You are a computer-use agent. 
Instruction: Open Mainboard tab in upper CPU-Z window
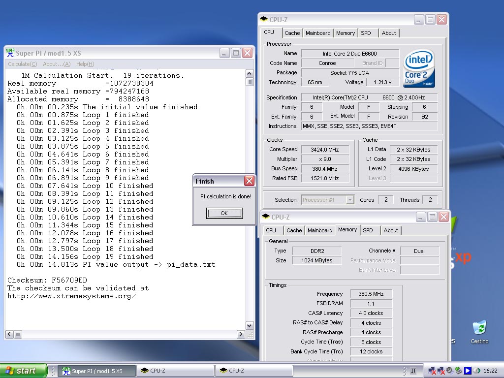[318, 33]
